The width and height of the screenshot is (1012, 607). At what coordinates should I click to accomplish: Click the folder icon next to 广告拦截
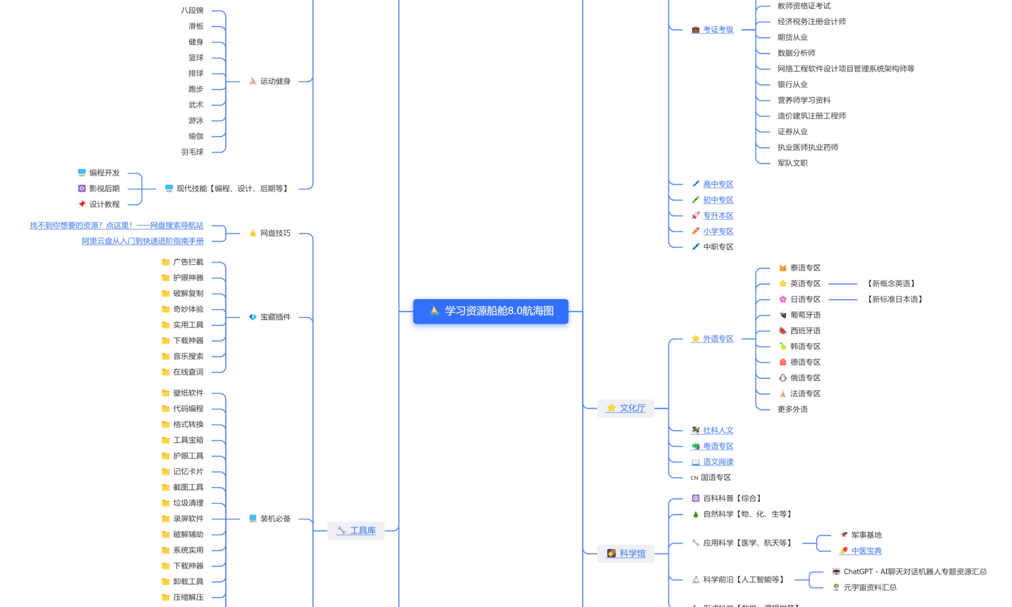(x=165, y=262)
